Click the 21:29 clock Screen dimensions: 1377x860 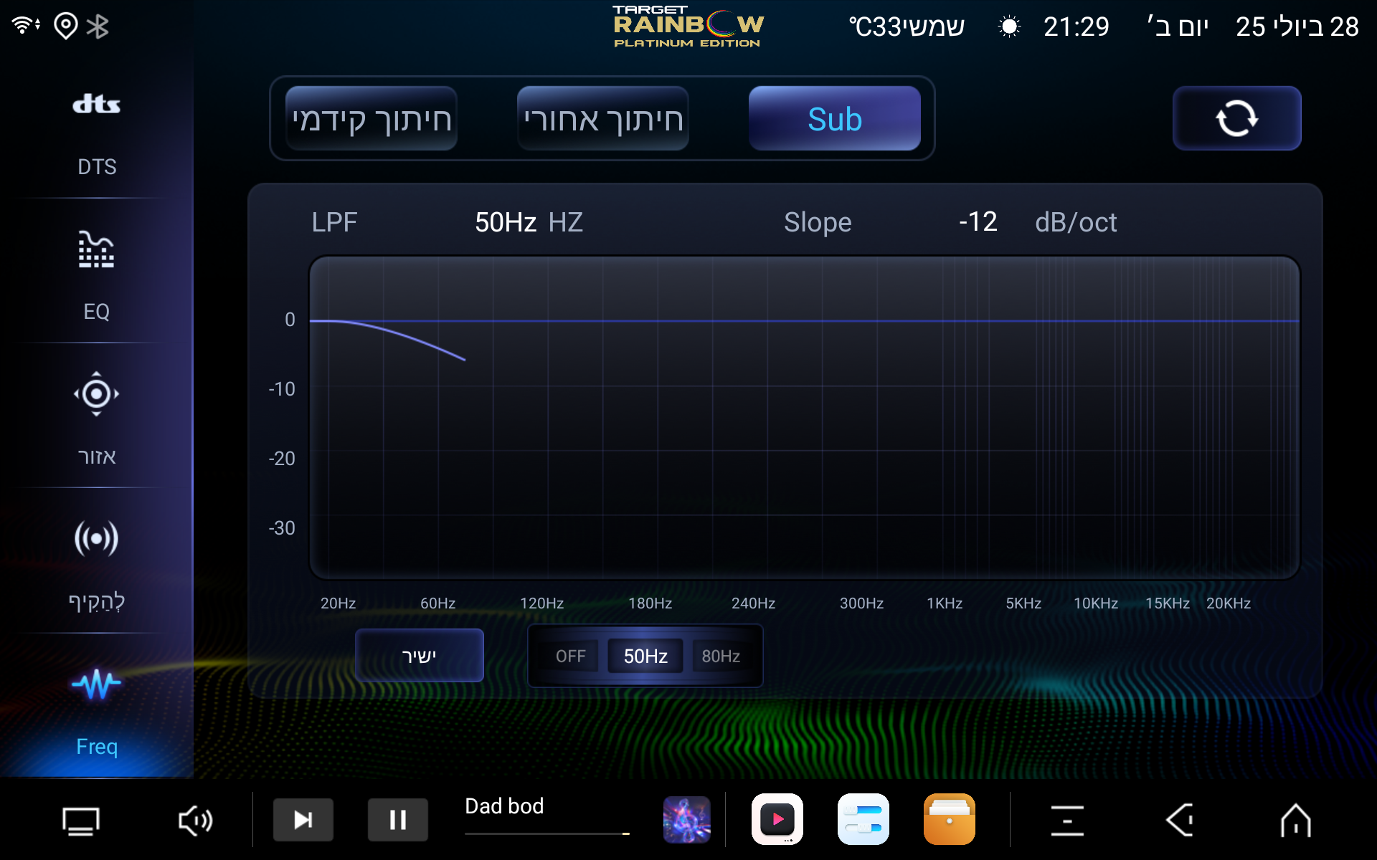pyautogui.click(x=1076, y=27)
